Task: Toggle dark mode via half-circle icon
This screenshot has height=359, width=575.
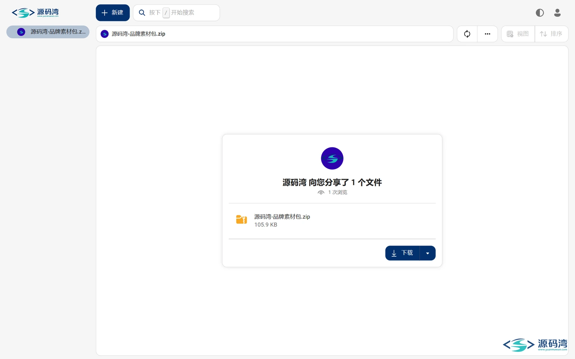Action: click(540, 13)
